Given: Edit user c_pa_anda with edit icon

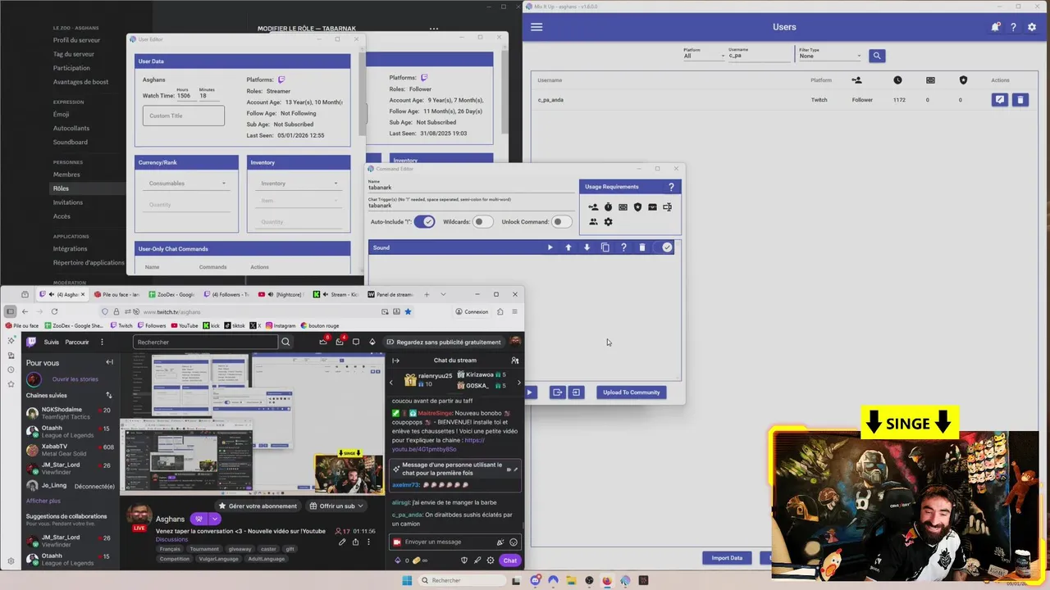Looking at the screenshot, I should coord(999,100).
